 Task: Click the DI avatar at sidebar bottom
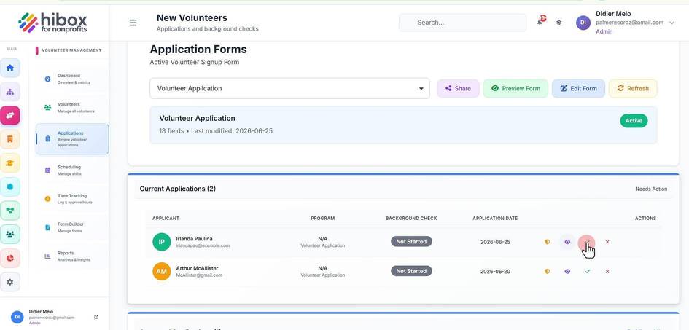17,317
